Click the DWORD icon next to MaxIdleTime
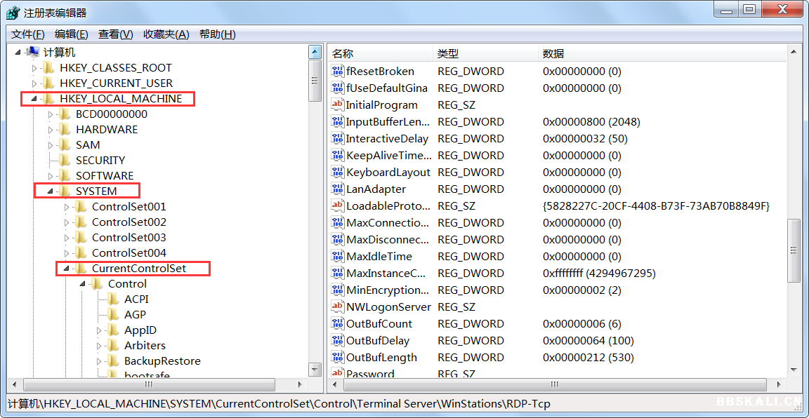The width and height of the screenshot is (809, 418). click(x=338, y=256)
